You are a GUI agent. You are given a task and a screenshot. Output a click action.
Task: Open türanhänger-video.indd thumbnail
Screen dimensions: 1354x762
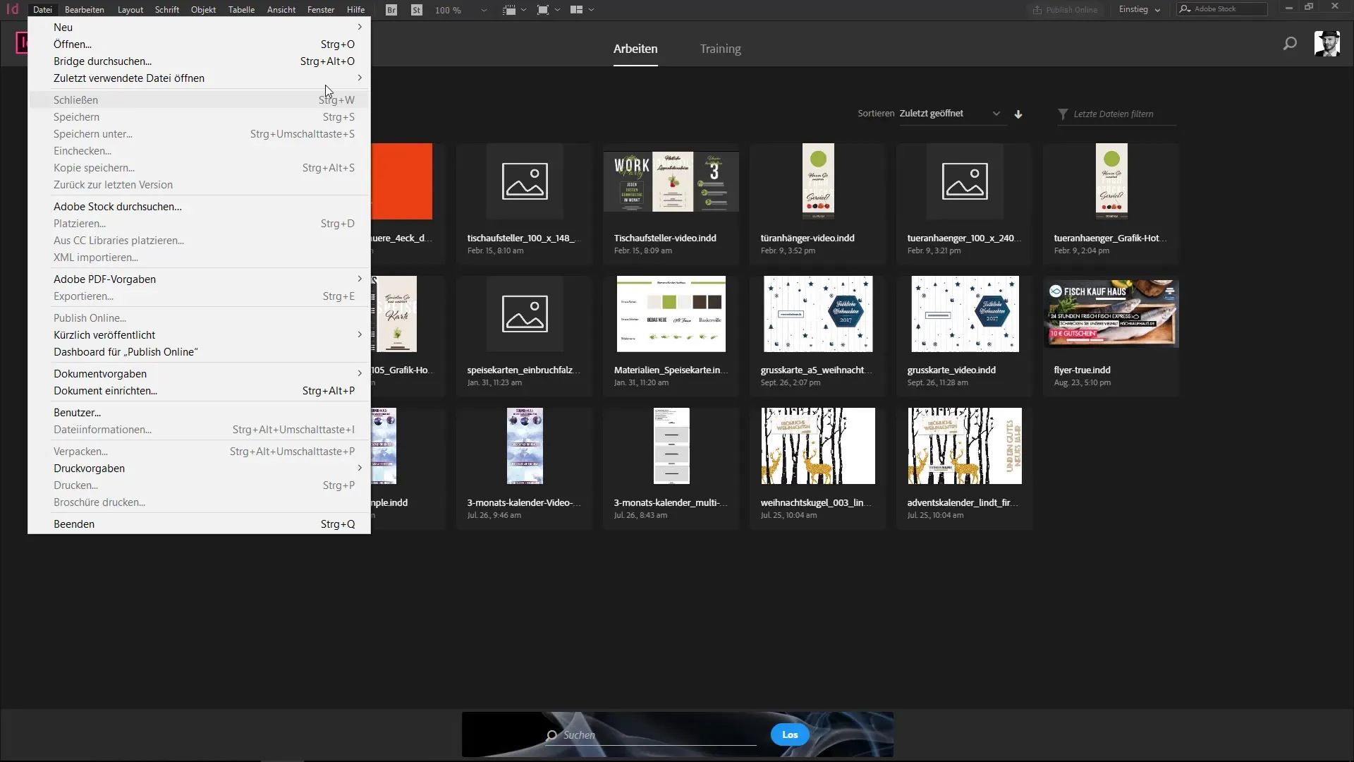(818, 181)
